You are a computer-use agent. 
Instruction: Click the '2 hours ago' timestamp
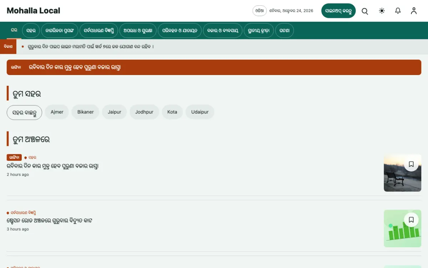pyautogui.click(x=18, y=175)
